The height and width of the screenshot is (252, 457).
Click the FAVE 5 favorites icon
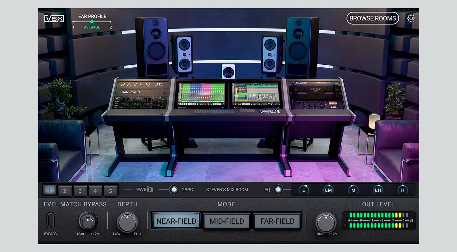coord(150,189)
